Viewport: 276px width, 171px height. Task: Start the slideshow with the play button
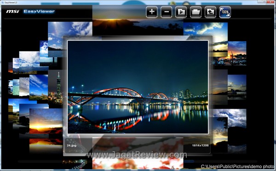(181, 12)
